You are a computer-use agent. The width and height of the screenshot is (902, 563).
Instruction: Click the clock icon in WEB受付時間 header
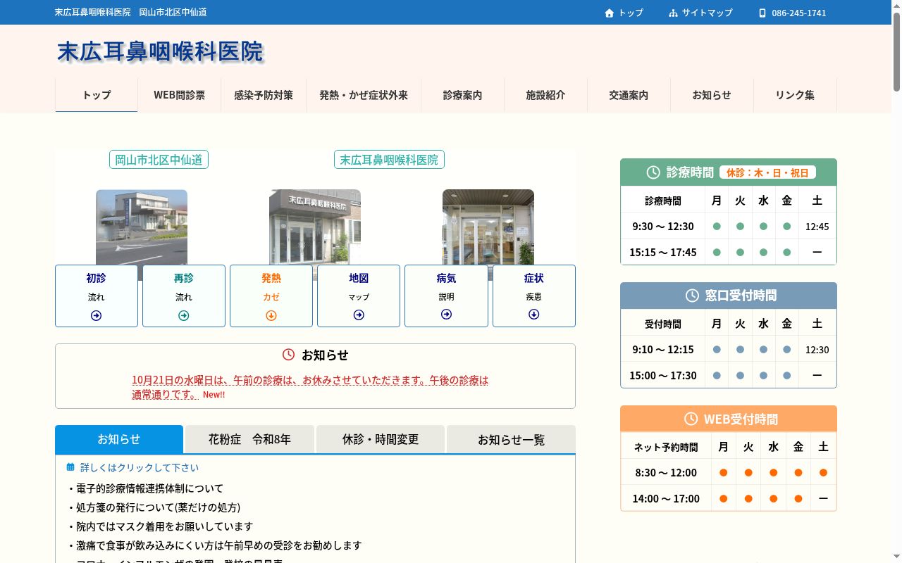point(691,419)
